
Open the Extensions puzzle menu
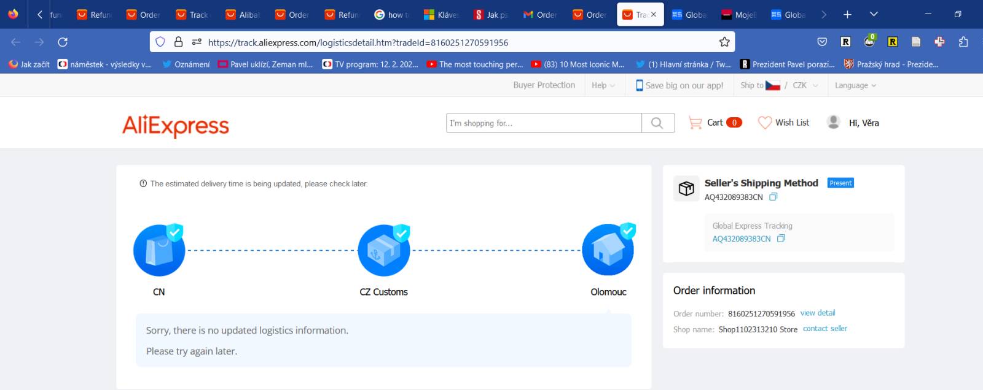tap(963, 42)
